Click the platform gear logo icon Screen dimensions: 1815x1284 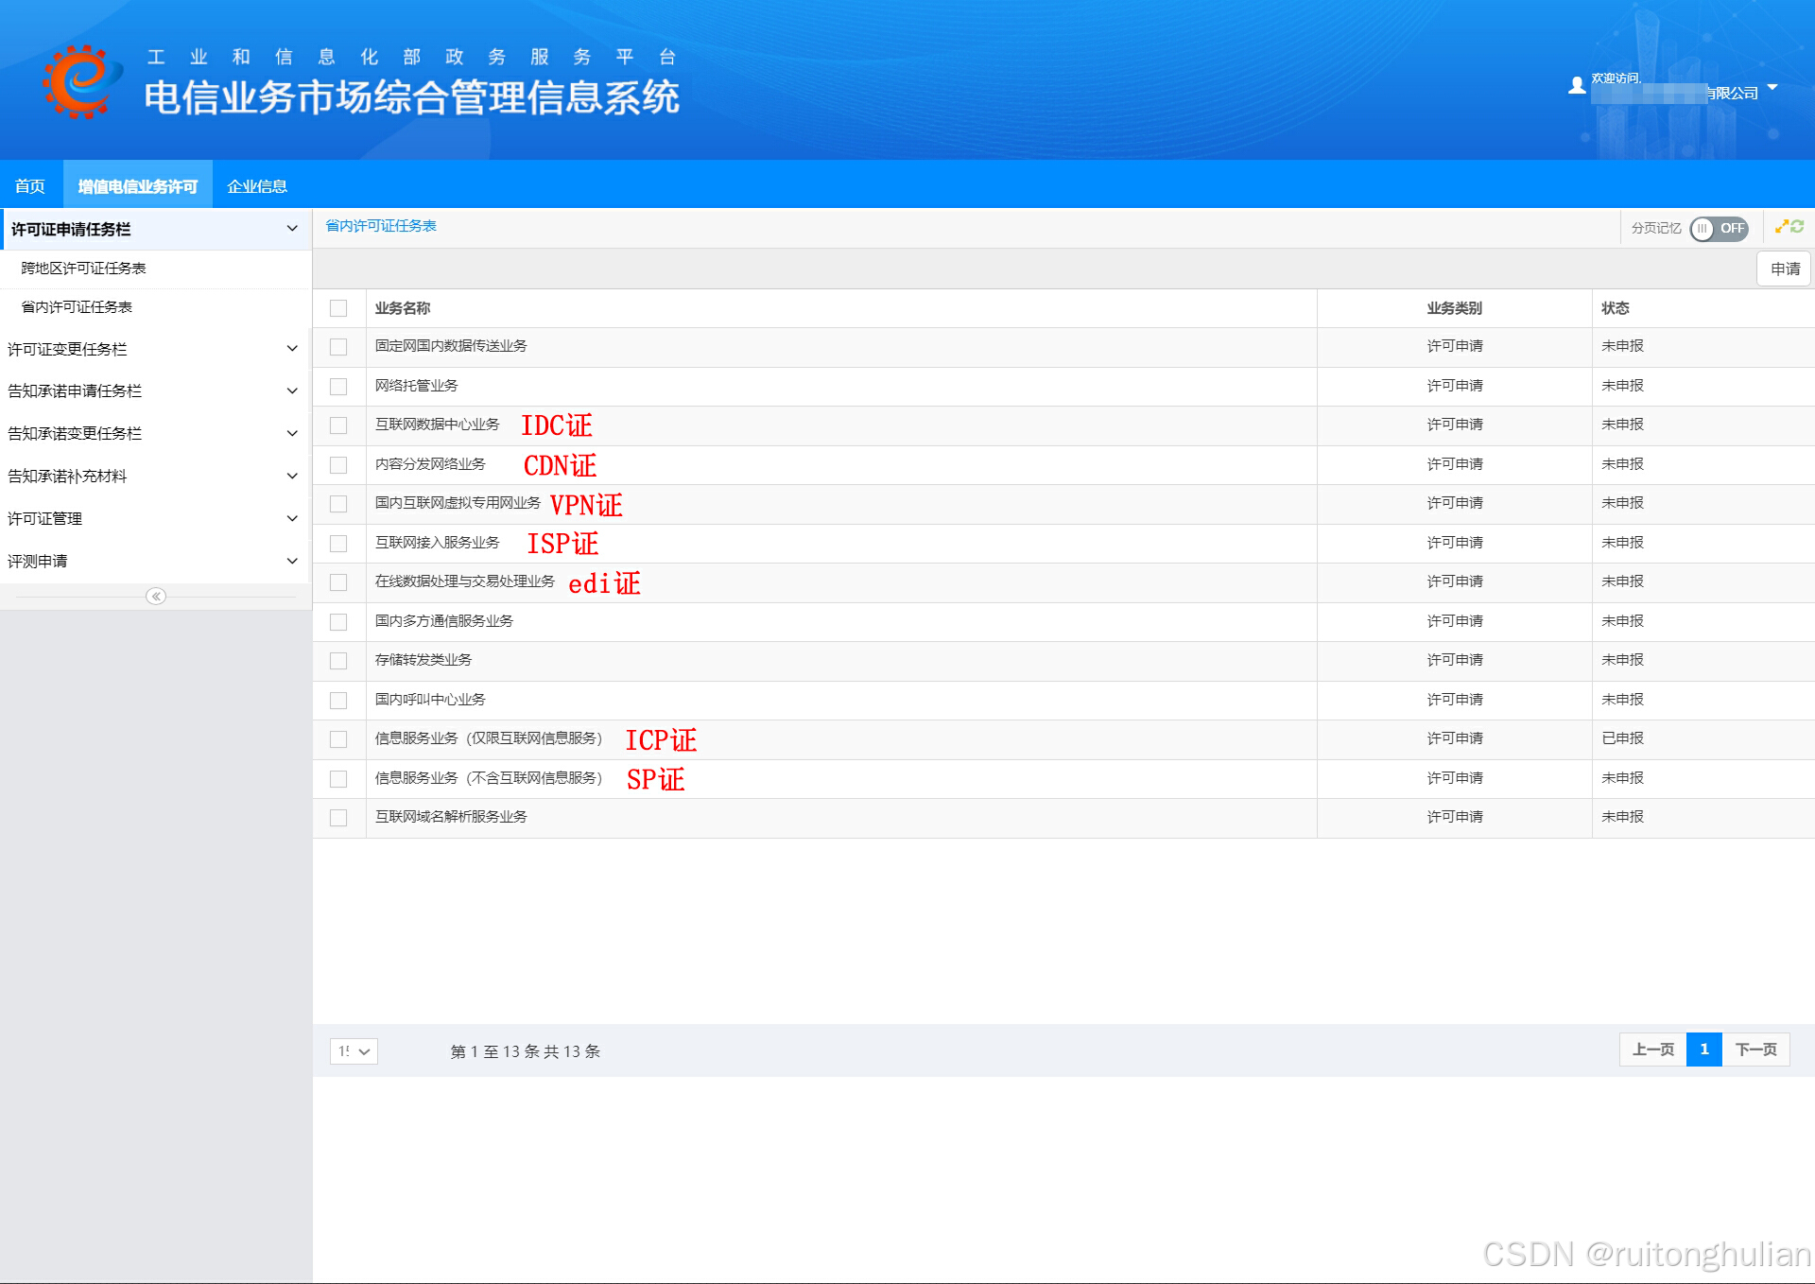[80, 81]
